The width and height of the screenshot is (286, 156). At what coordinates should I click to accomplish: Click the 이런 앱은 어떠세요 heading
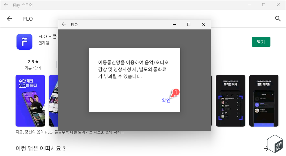40,148
